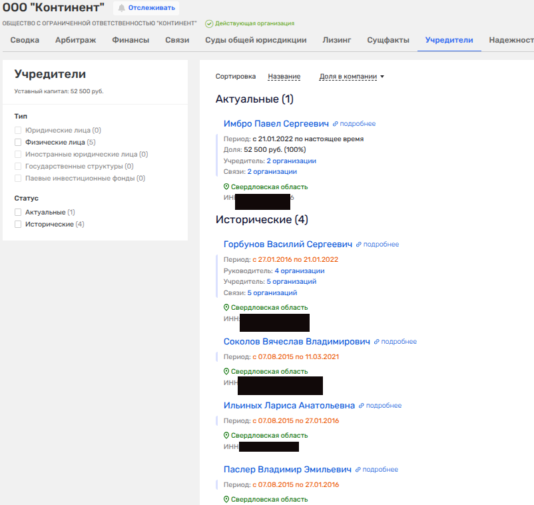Enable the Актуальные status checkbox
Screen dimensions: 534x505
tap(19, 213)
